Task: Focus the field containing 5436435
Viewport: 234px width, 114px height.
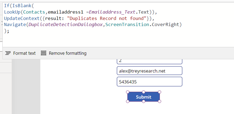Action: pos(149,82)
